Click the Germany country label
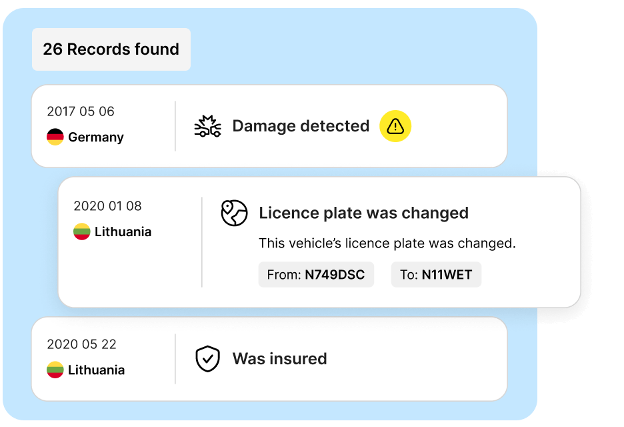The height and width of the screenshot is (427, 624). 96,137
